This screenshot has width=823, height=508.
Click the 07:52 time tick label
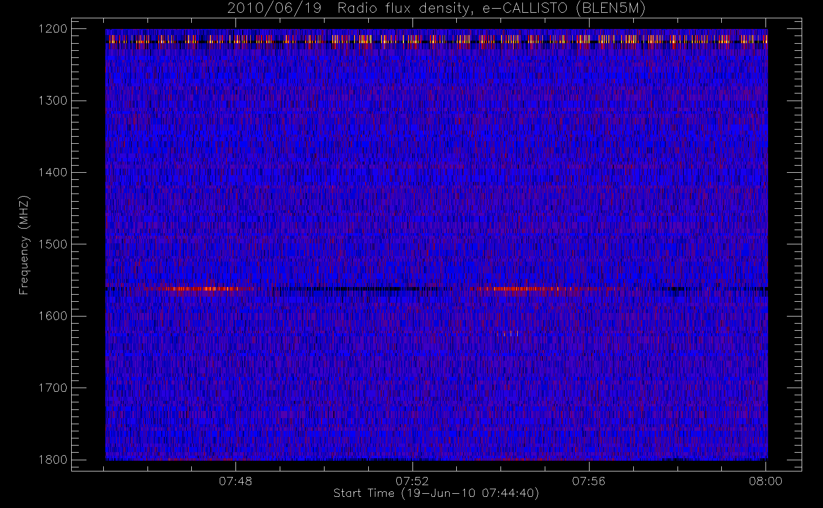point(412,481)
